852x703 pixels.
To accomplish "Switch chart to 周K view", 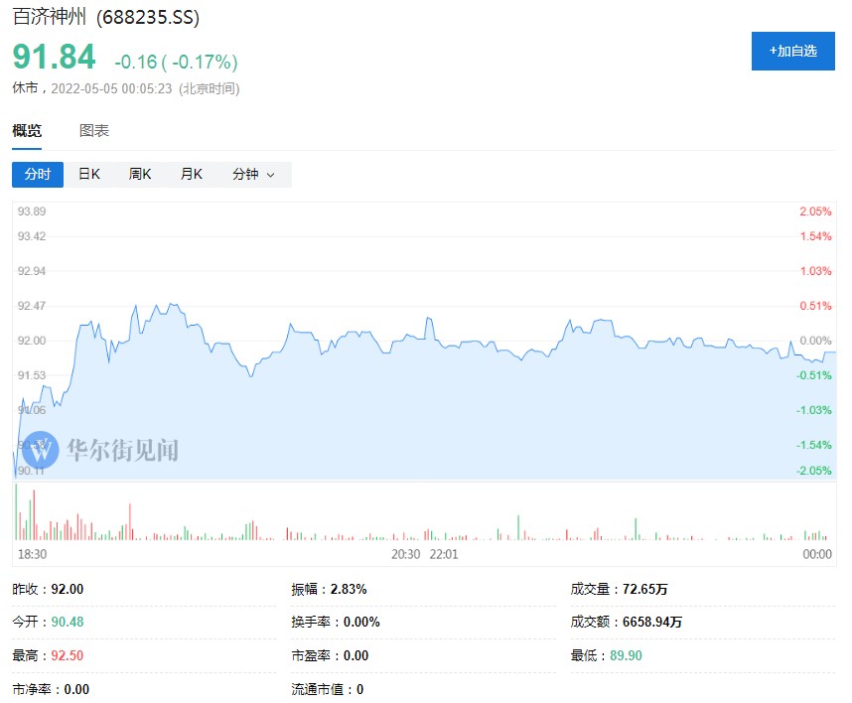I will [140, 174].
